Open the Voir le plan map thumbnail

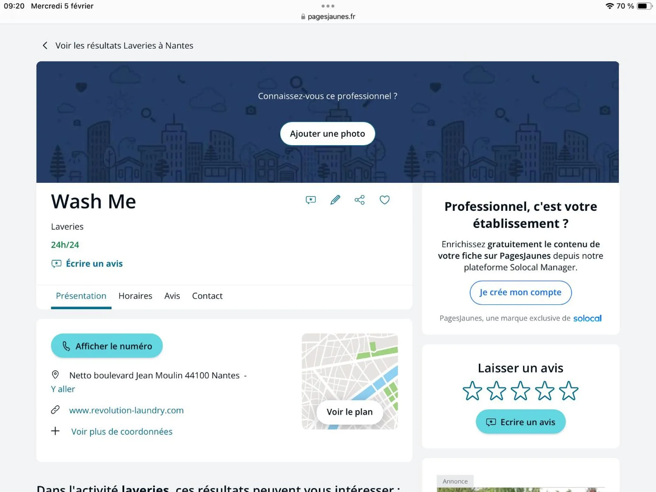349,412
